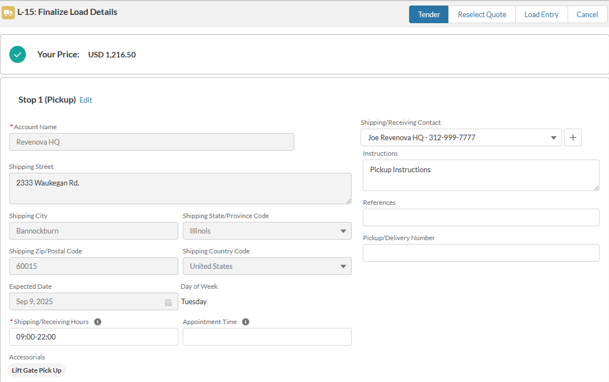Show Shipping/Receiving Hours info icon
609x382 pixels.
coord(98,322)
